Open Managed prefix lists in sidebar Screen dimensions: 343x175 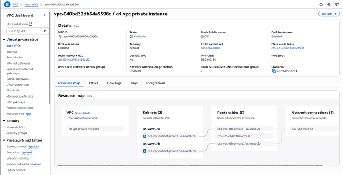click(x=20, y=96)
